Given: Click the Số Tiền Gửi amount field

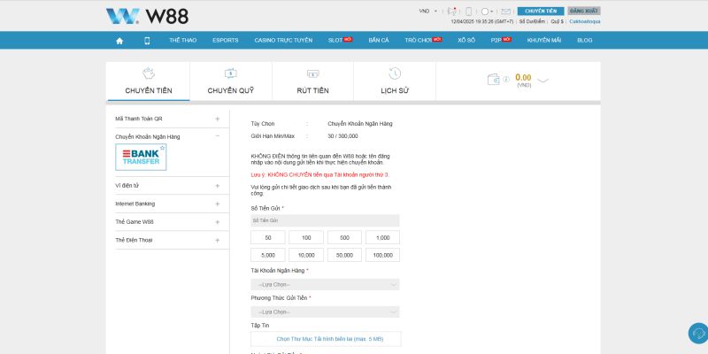Looking at the screenshot, I should point(325,220).
